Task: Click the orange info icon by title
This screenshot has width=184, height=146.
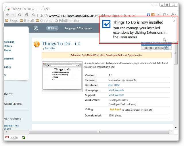Action: (x=37, y=44)
